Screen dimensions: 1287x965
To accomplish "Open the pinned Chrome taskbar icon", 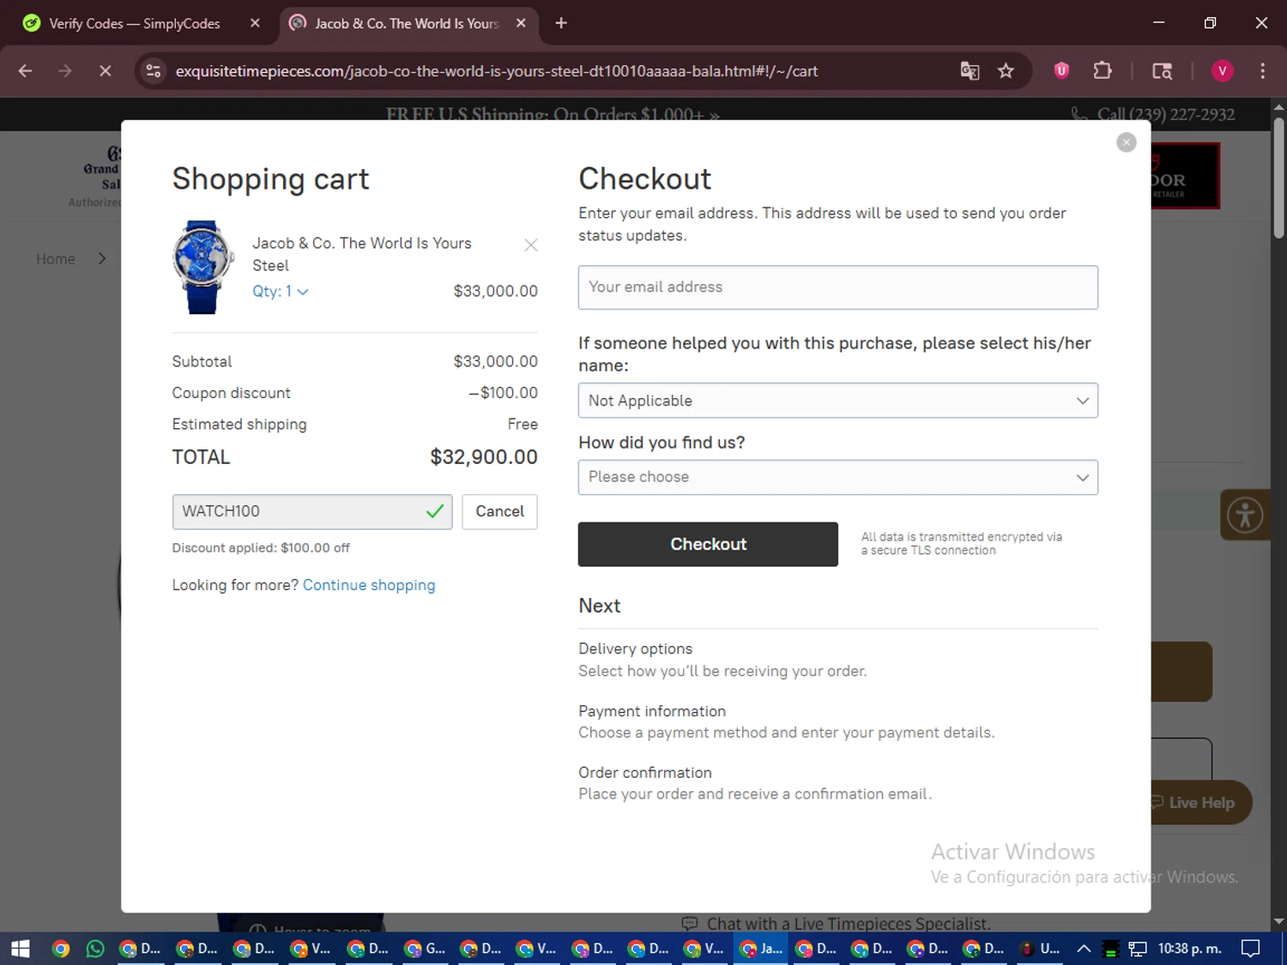I will coord(60,949).
